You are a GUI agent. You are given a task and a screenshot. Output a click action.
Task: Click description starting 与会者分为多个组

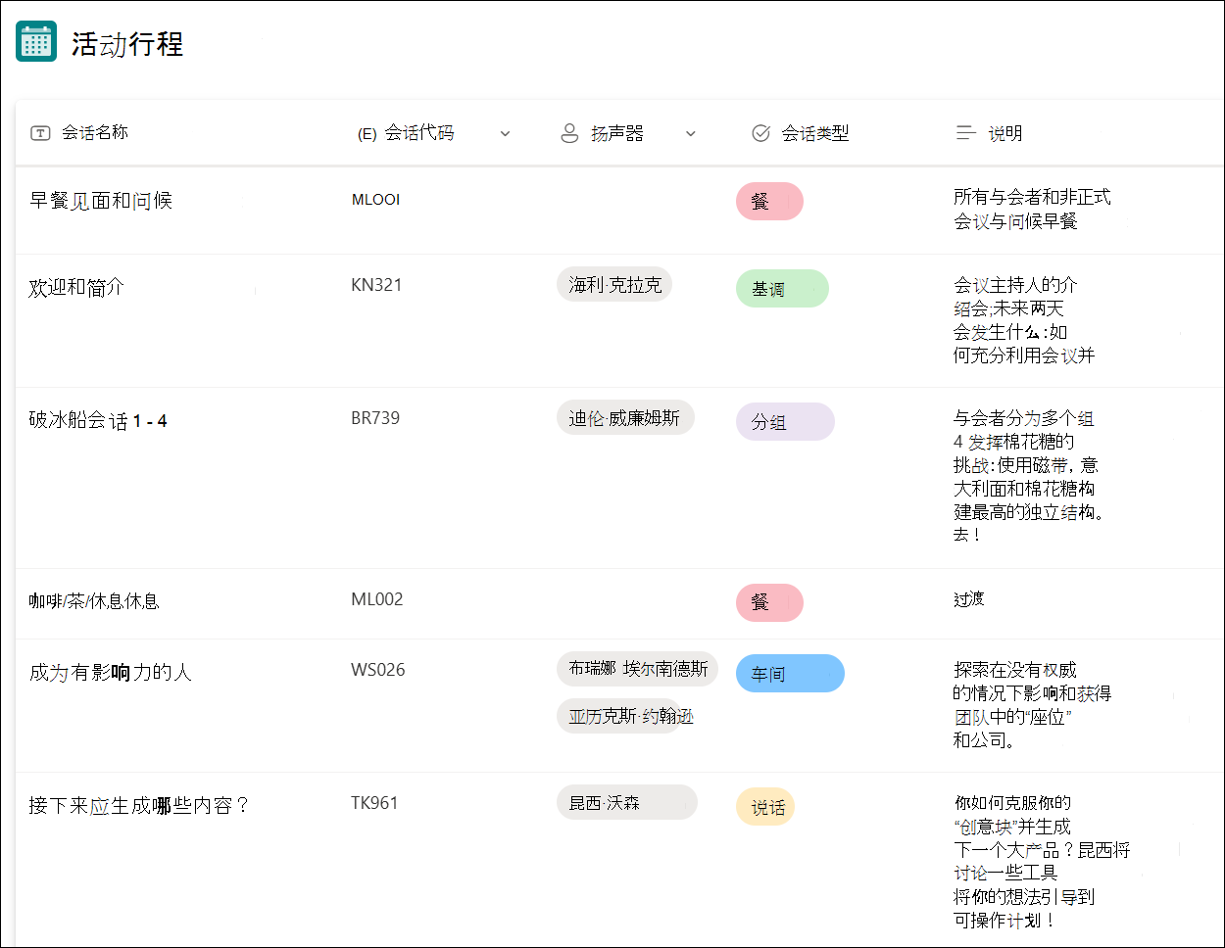tap(1029, 476)
